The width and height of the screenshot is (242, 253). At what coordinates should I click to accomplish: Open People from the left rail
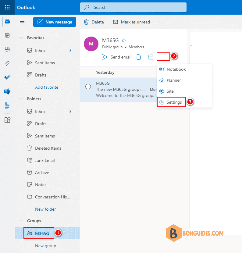pos(7,49)
